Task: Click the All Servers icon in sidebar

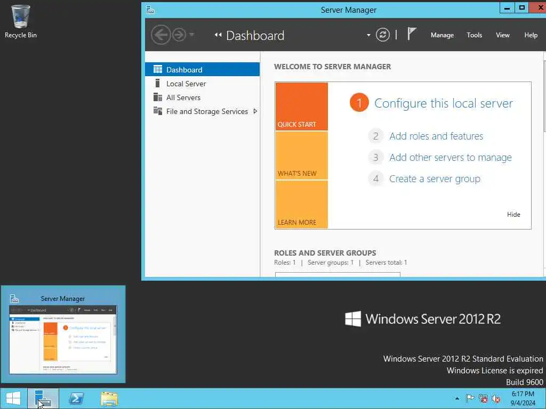Action: (x=158, y=97)
